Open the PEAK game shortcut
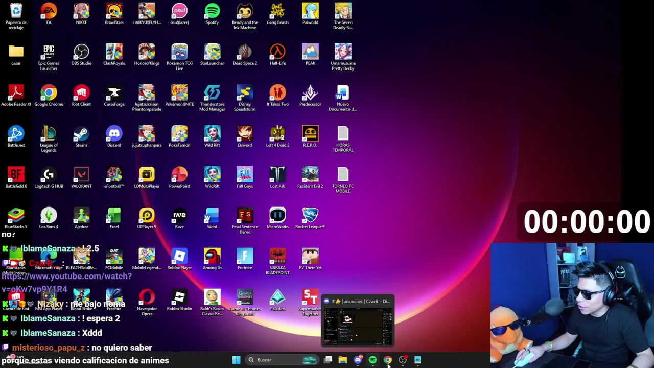 pos(310,55)
